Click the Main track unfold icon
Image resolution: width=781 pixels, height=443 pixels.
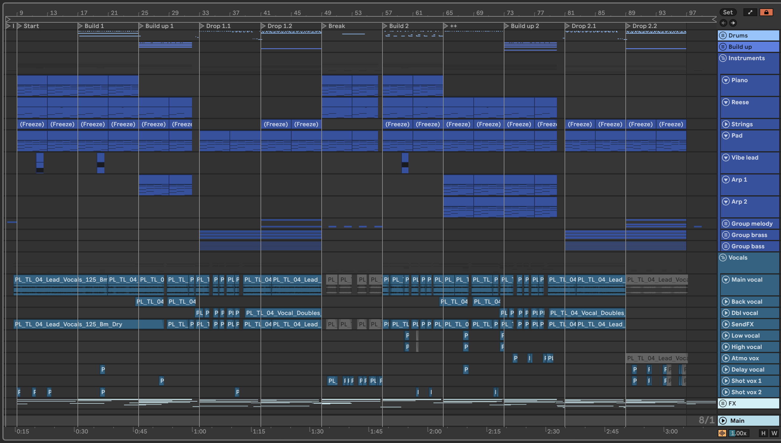(723, 421)
